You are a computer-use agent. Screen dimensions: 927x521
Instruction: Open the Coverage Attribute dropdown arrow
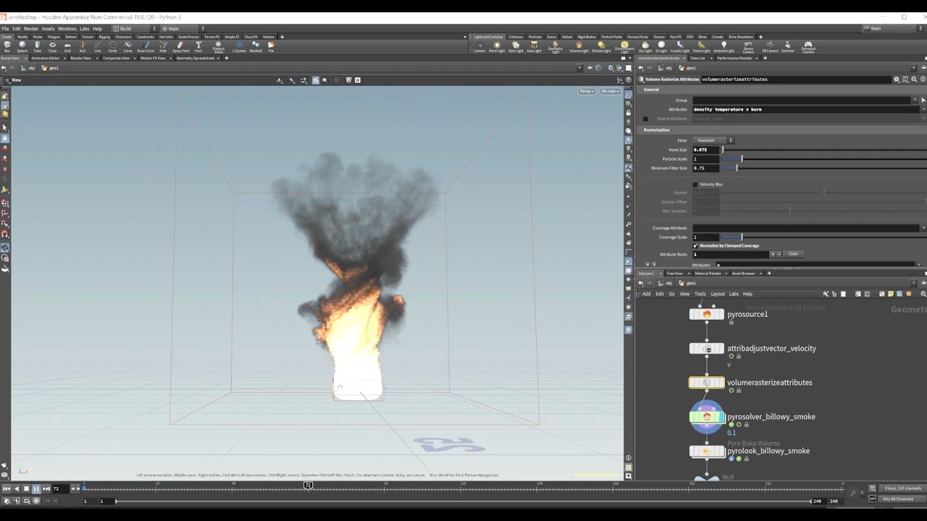(923, 228)
